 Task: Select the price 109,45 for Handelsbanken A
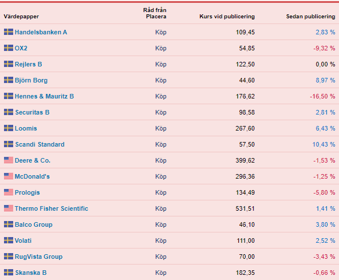point(245,32)
